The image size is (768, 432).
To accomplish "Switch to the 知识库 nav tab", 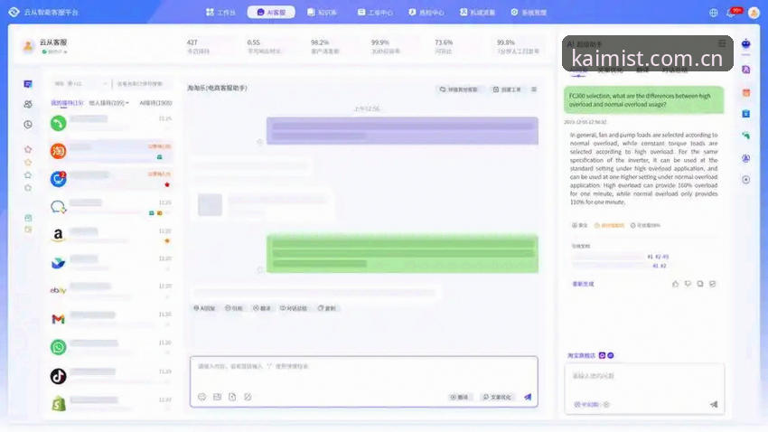I will click(x=322, y=13).
